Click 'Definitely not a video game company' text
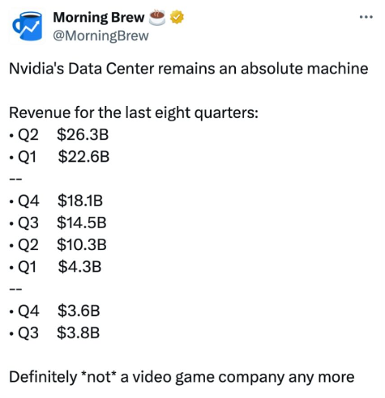The height and width of the screenshot is (398, 385). click(182, 377)
